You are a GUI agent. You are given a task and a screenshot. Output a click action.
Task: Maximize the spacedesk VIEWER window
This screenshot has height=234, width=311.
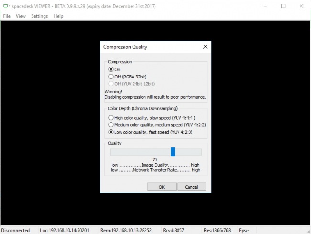pos(283,6)
